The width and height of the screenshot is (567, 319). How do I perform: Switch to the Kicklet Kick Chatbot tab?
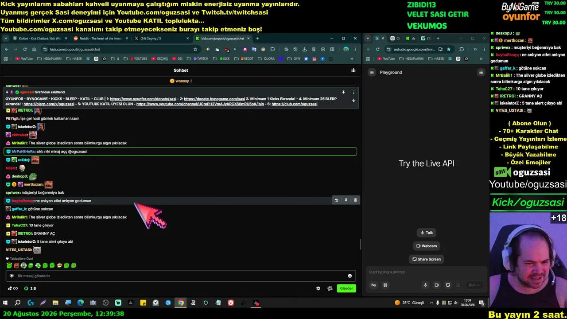coord(39,39)
